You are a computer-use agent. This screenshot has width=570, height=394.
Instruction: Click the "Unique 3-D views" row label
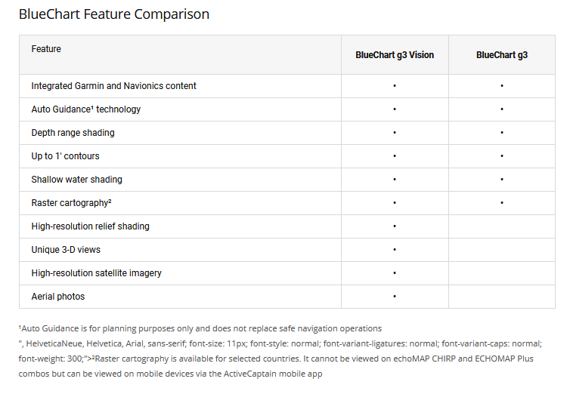(66, 250)
